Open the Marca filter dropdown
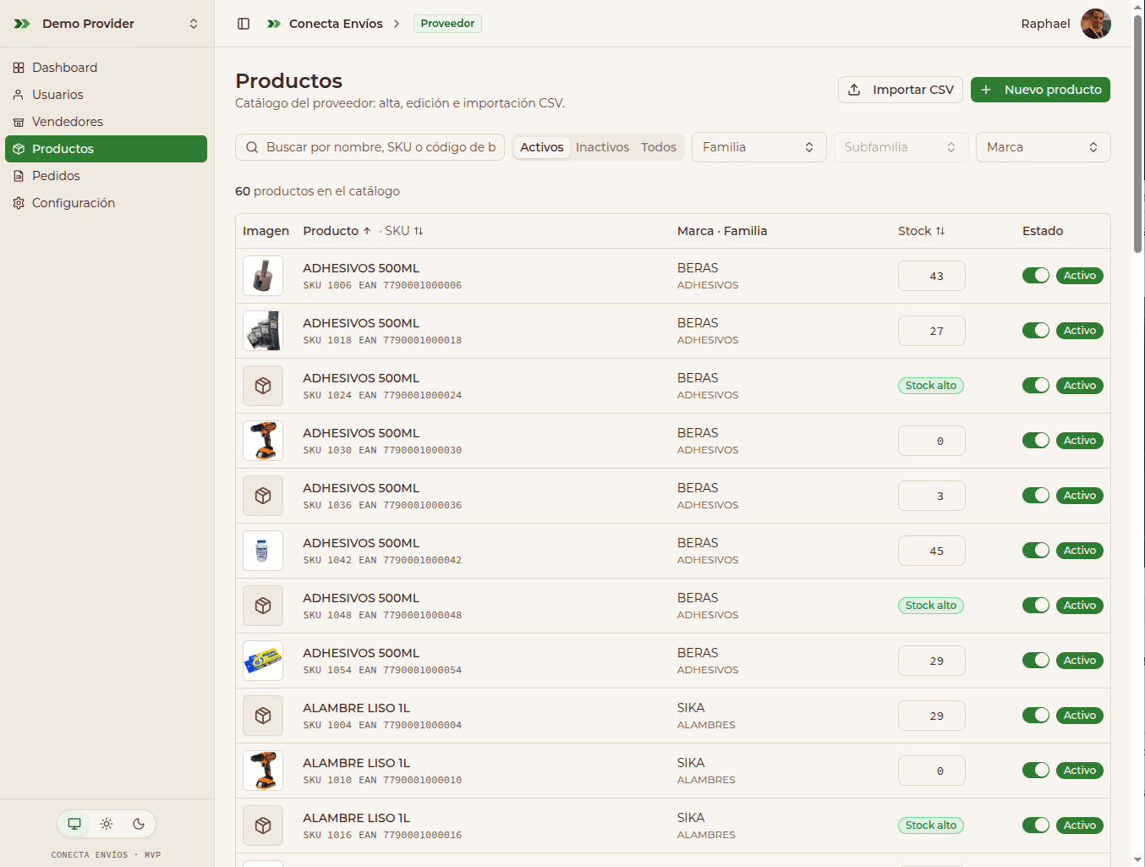 click(x=1043, y=147)
